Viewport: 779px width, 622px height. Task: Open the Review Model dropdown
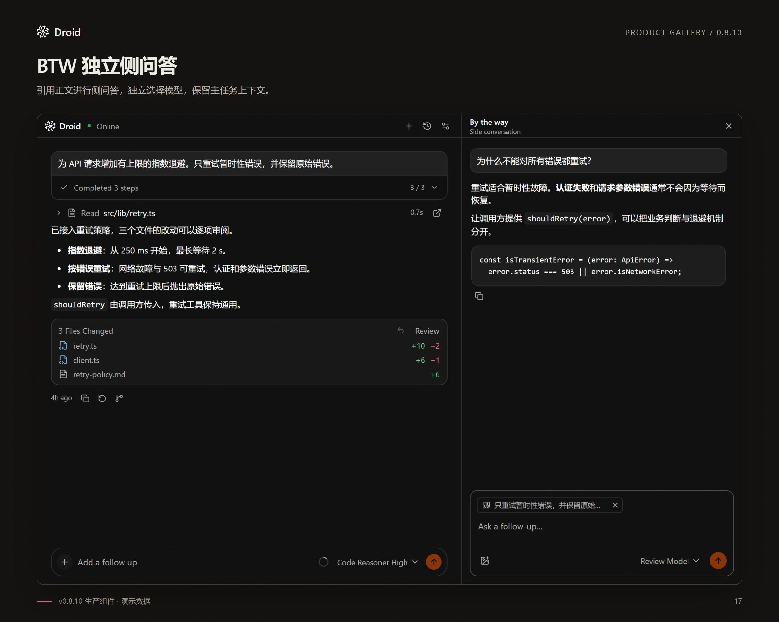click(x=669, y=561)
